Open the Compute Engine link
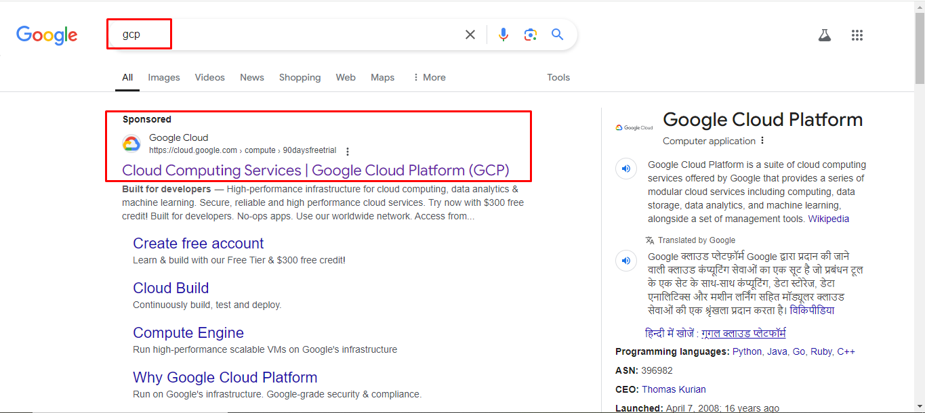 click(x=188, y=333)
